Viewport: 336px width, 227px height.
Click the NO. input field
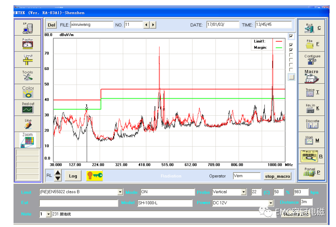click(134, 25)
